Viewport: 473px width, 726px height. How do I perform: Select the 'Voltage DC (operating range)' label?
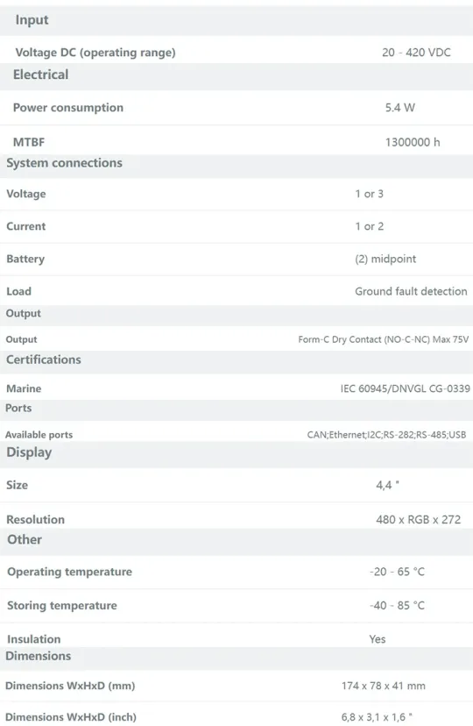click(95, 53)
